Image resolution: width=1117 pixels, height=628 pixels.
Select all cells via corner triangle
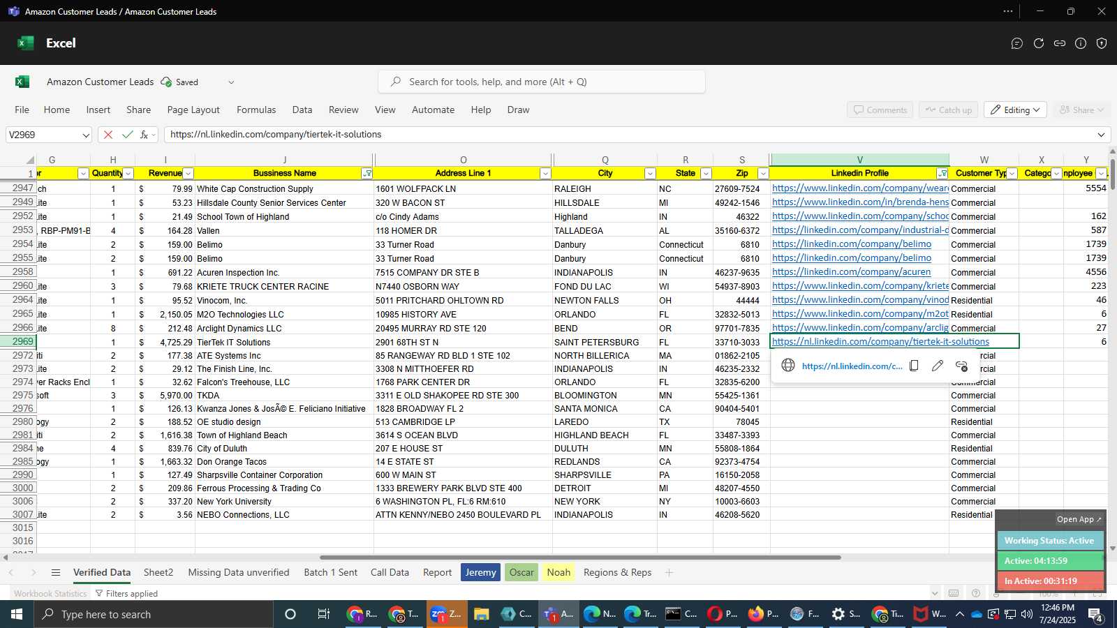[30, 160]
